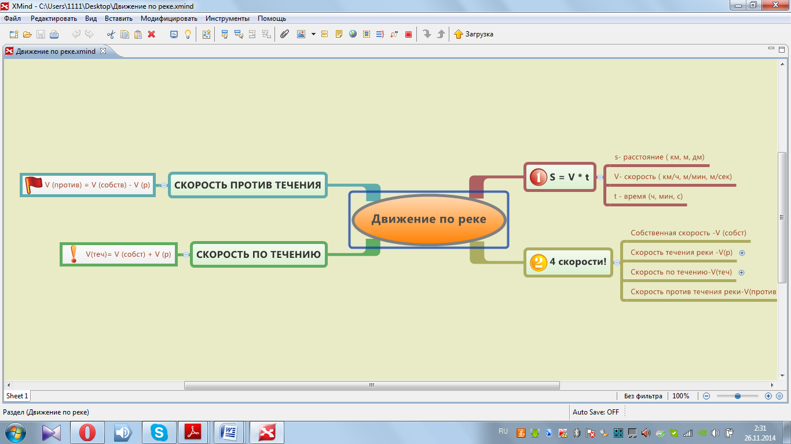Click the vertical scrollbar thumb
791x444 pixels.
782,217
